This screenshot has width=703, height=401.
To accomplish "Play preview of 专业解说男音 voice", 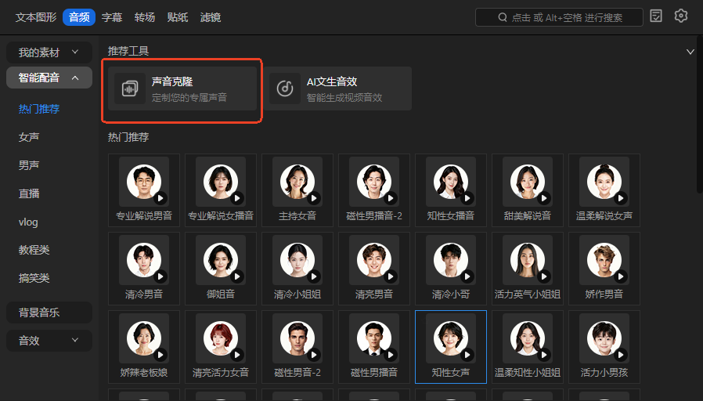I will coord(160,198).
